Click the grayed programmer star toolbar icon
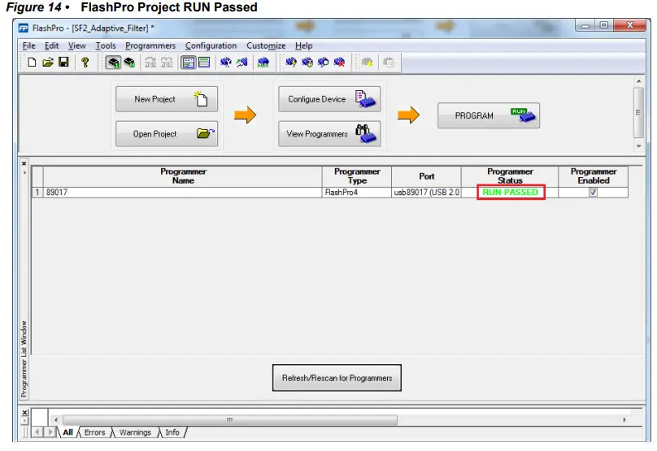The image size is (657, 451). 367,63
